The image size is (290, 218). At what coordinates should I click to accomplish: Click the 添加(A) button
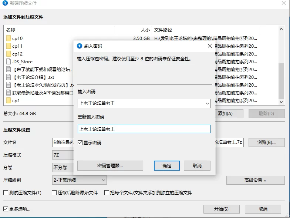(229, 113)
